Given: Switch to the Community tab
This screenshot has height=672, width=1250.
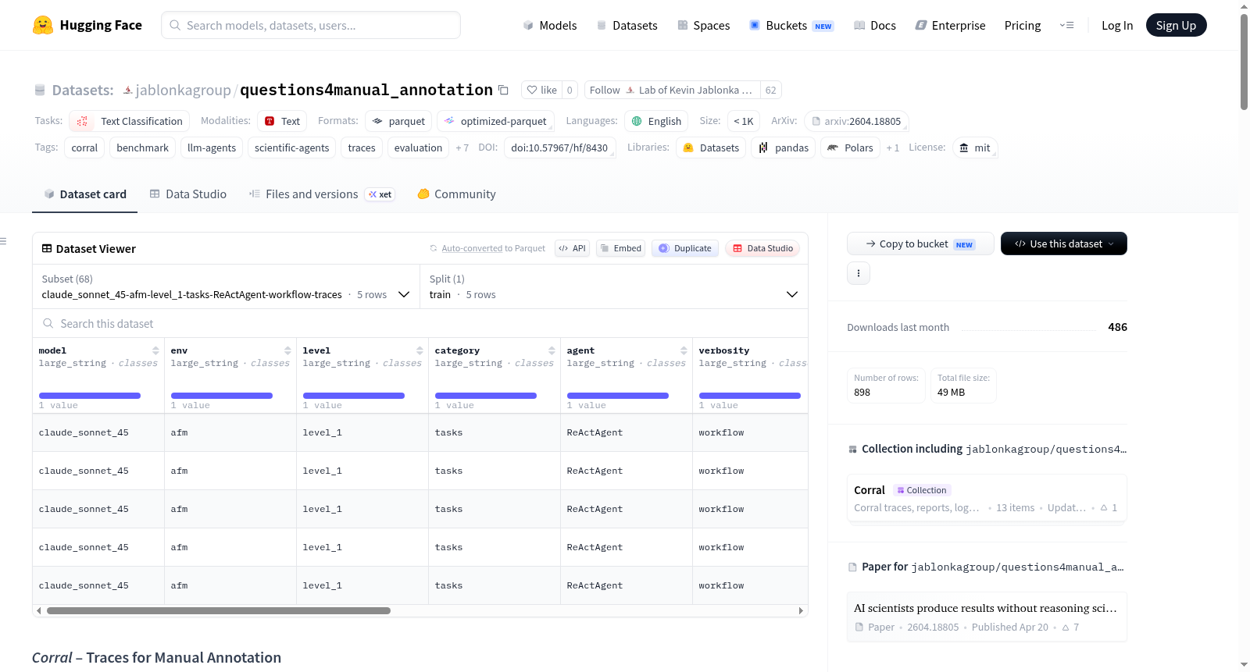Looking at the screenshot, I should pos(457,194).
